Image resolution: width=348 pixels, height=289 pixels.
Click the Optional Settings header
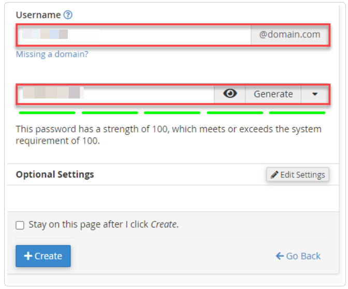(55, 174)
